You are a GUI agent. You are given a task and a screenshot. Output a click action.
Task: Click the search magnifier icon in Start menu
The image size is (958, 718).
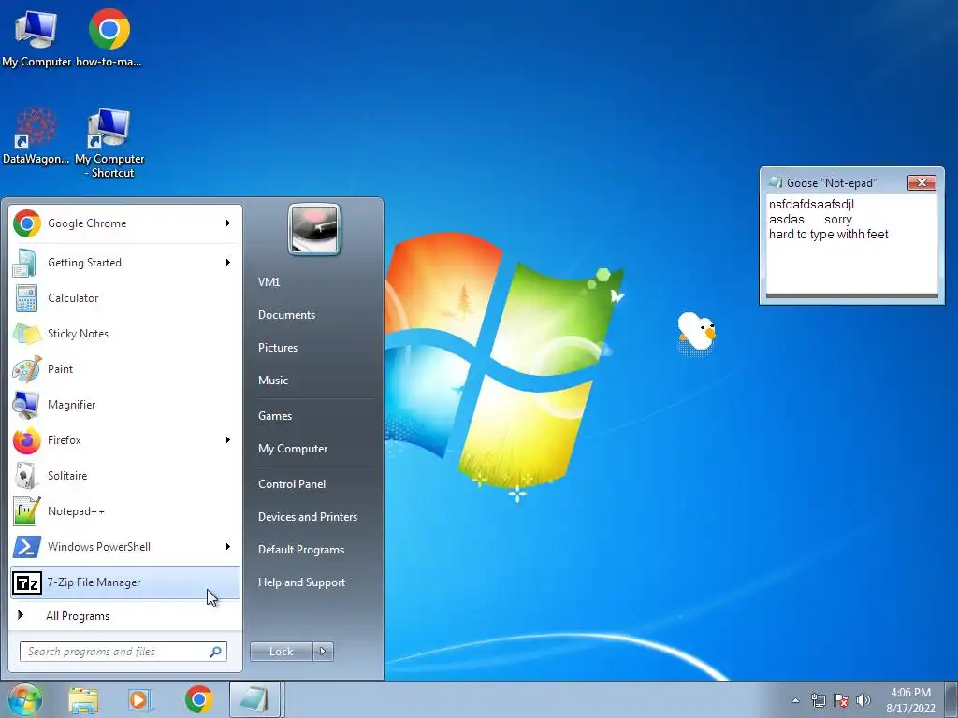click(x=215, y=652)
